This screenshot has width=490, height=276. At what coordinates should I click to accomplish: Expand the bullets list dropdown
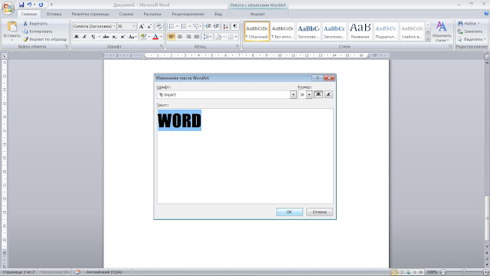point(177,27)
